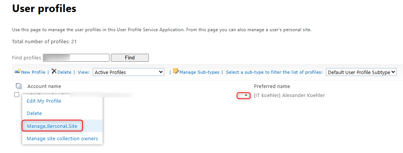
Task: Open the View dropdown showing Active Profiles
Action: [129, 72]
